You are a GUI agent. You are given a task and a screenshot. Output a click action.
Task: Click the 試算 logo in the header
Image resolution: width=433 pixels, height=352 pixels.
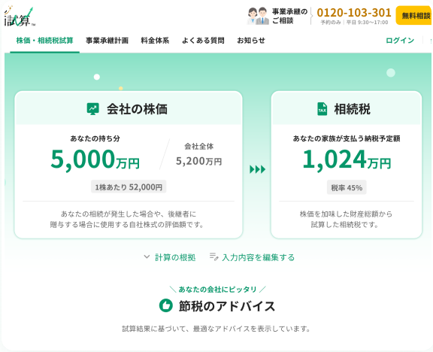(20, 17)
